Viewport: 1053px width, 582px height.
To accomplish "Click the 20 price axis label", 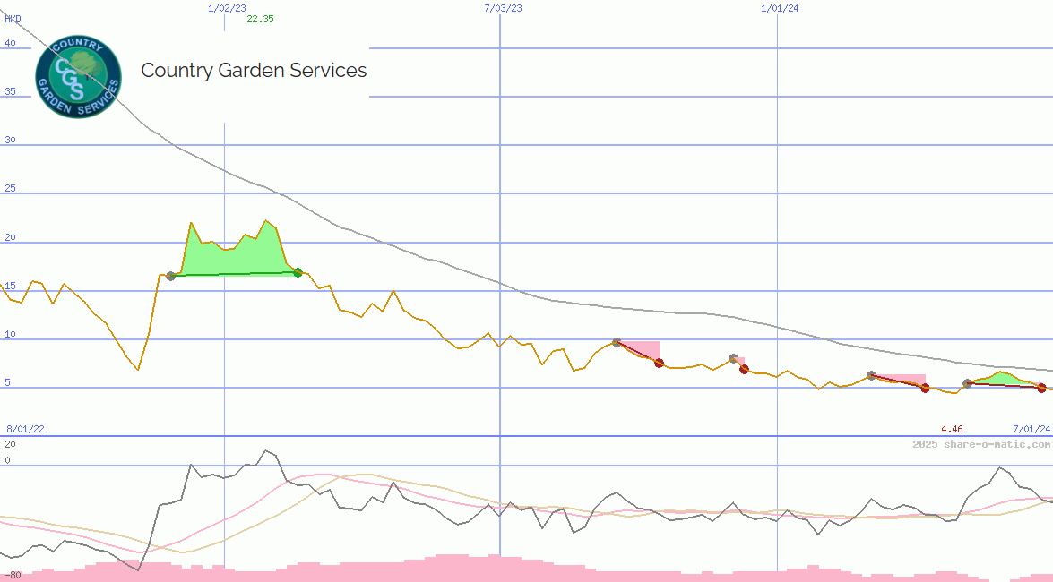I will pyautogui.click(x=10, y=237).
